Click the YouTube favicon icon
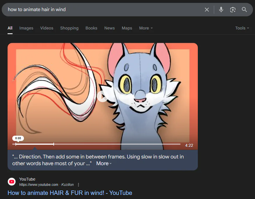Viewport: 255px width, 199px height. [12, 181]
